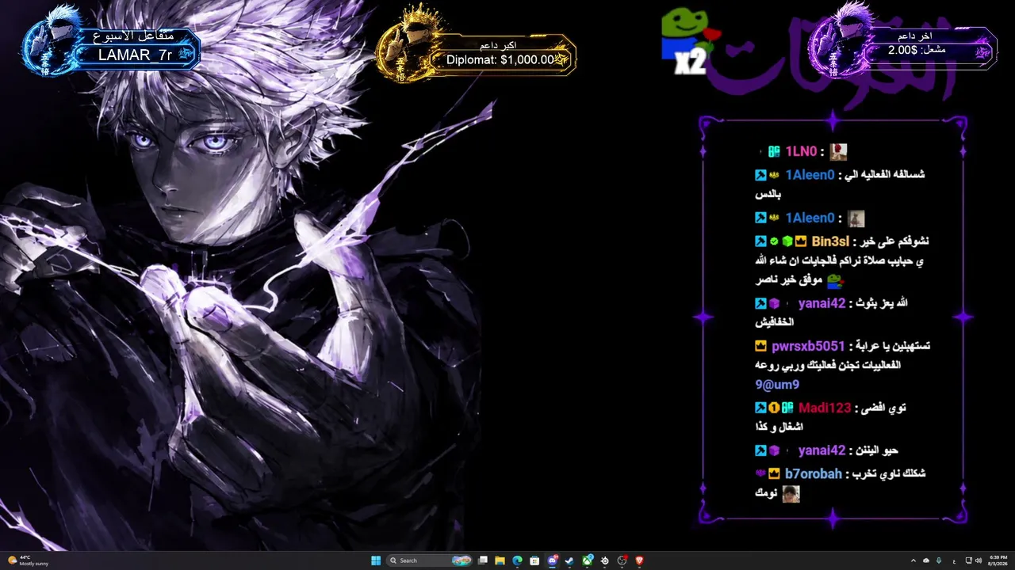Click the moderator badge on Bin3sl's message
The height and width of the screenshot is (570, 1015).
click(760, 241)
